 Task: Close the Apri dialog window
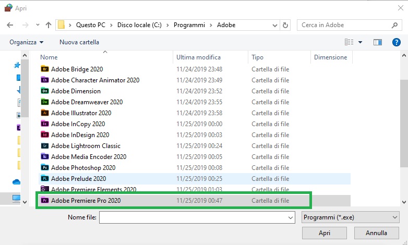click(401, 8)
